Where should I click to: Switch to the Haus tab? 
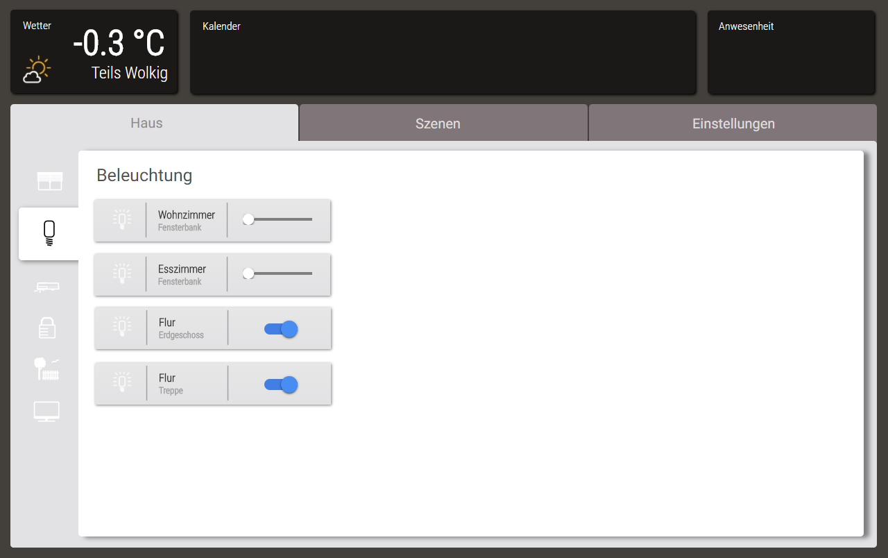pyautogui.click(x=155, y=123)
